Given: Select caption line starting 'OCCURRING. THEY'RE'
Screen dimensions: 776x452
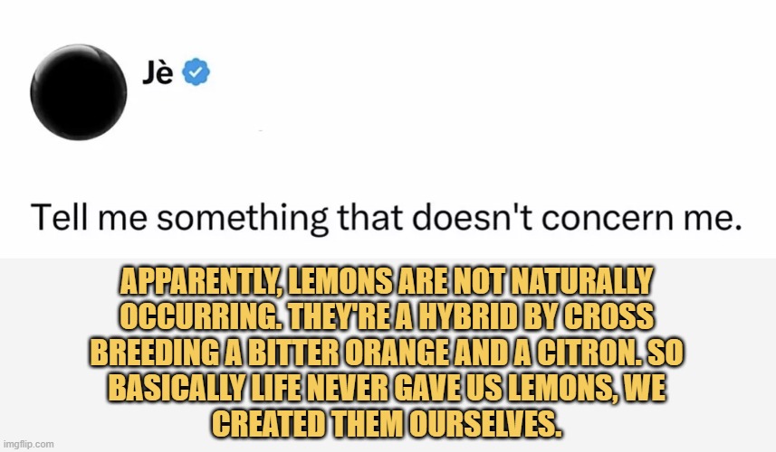Looking at the screenshot, I should [387, 317].
